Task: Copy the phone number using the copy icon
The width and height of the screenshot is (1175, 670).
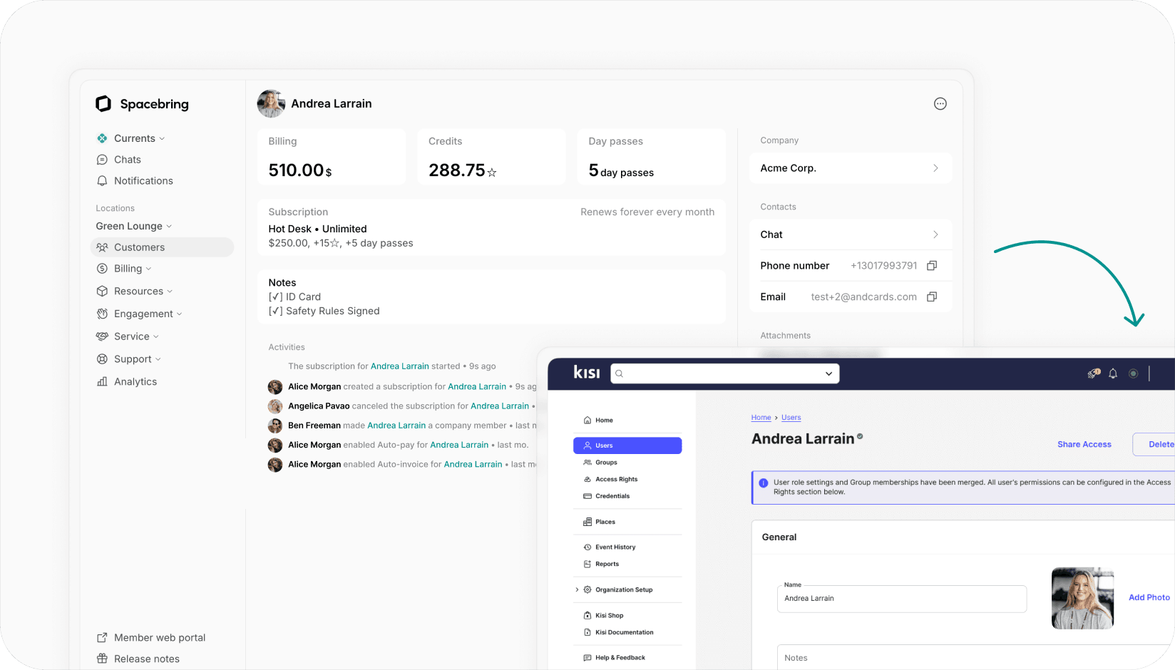Action: coord(932,265)
